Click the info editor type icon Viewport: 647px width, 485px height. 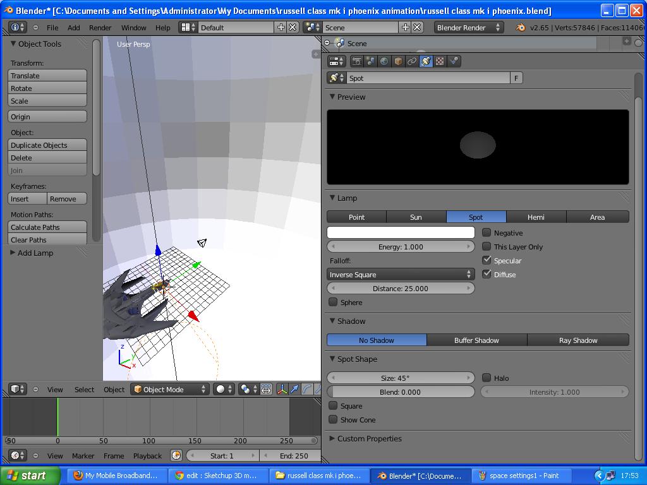[18, 27]
